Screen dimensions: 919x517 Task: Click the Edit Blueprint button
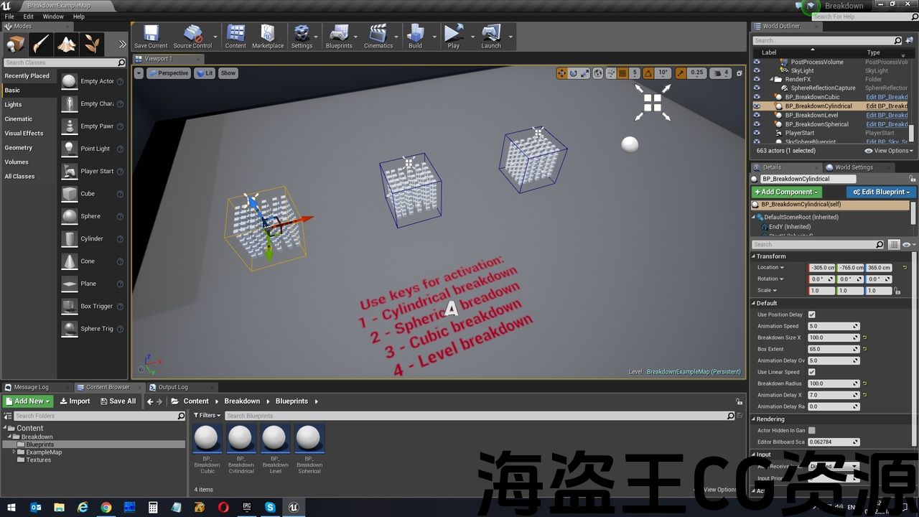pos(881,192)
